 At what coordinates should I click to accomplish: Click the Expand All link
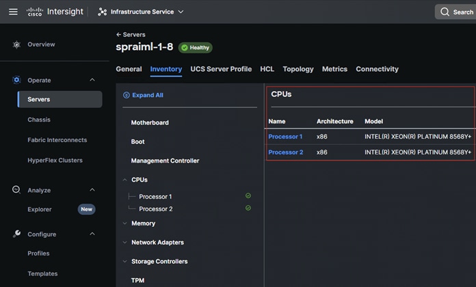[148, 95]
